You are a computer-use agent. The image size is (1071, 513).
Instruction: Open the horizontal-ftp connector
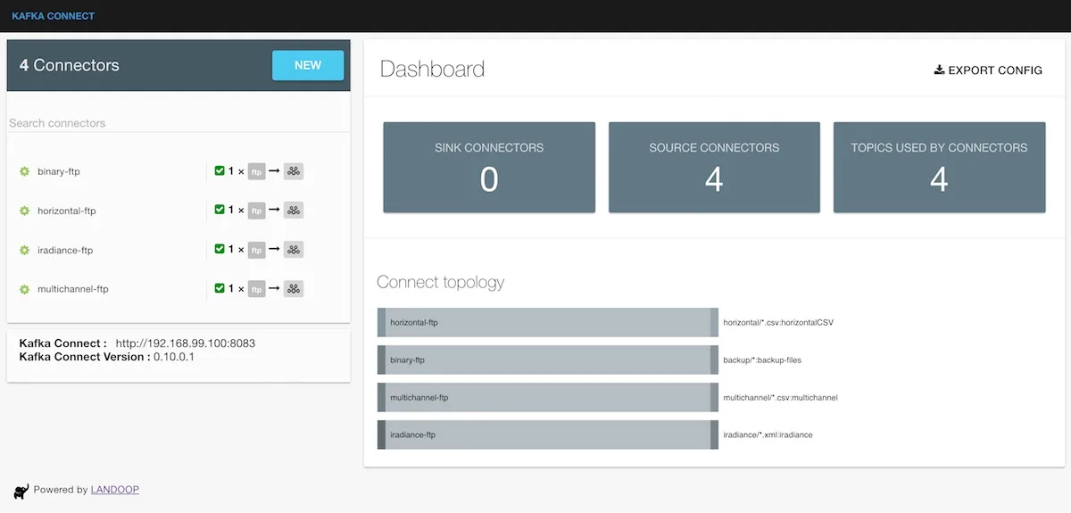pyautogui.click(x=67, y=211)
